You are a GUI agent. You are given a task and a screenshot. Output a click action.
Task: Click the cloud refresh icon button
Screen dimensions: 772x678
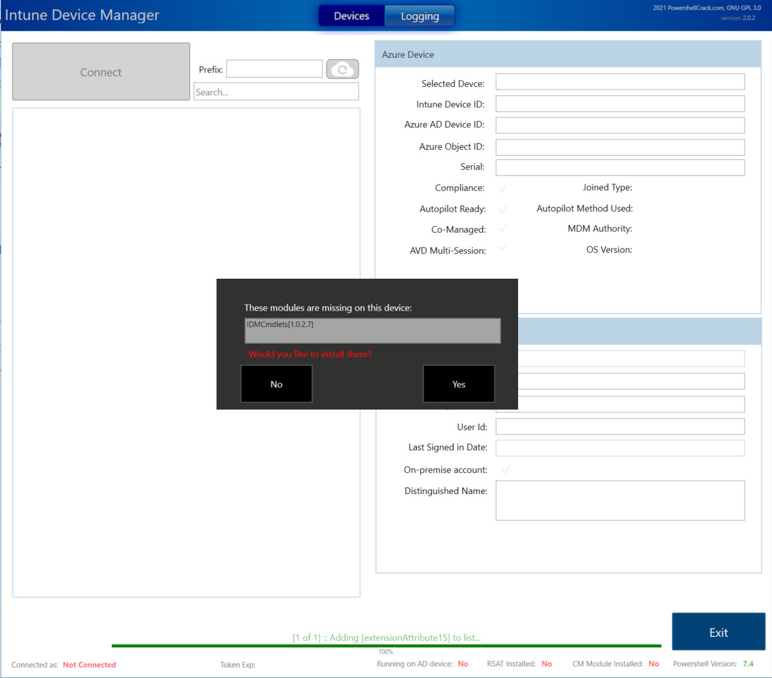pyautogui.click(x=343, y=69)
